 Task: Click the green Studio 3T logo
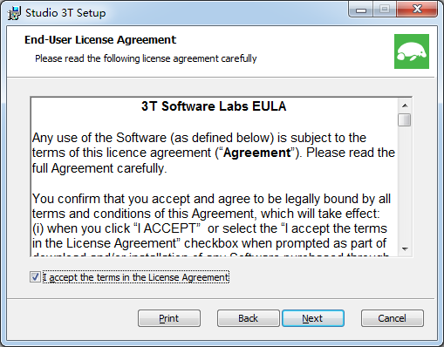click(412, 51)
